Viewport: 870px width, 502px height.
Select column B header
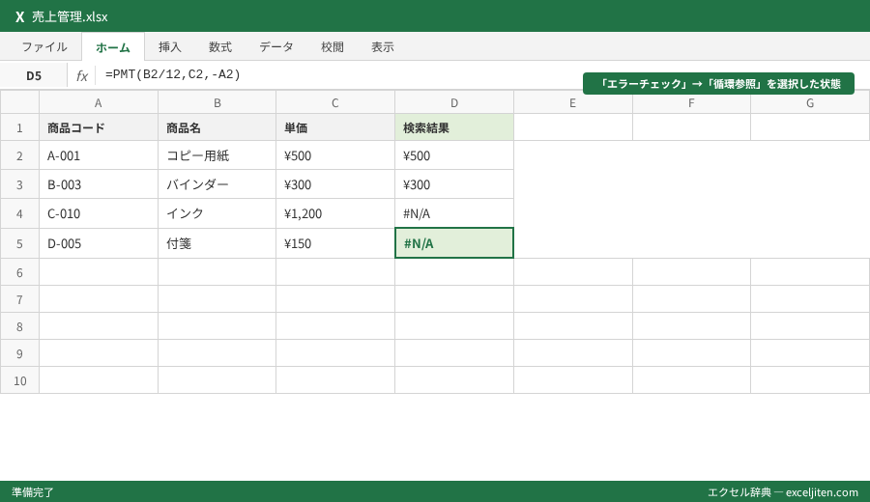click(x=217, y=102)
